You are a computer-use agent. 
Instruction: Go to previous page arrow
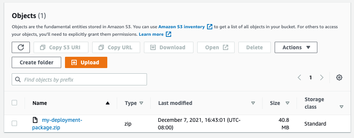(x=299, y=78)
